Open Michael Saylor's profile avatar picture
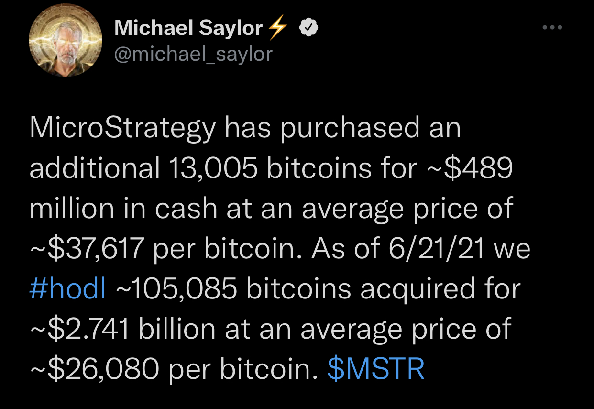594x409 pixels. [66, 41]
